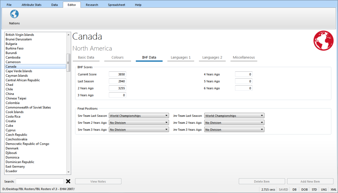
Task: Clear search with the black X icon
Action: coord(68,181)
